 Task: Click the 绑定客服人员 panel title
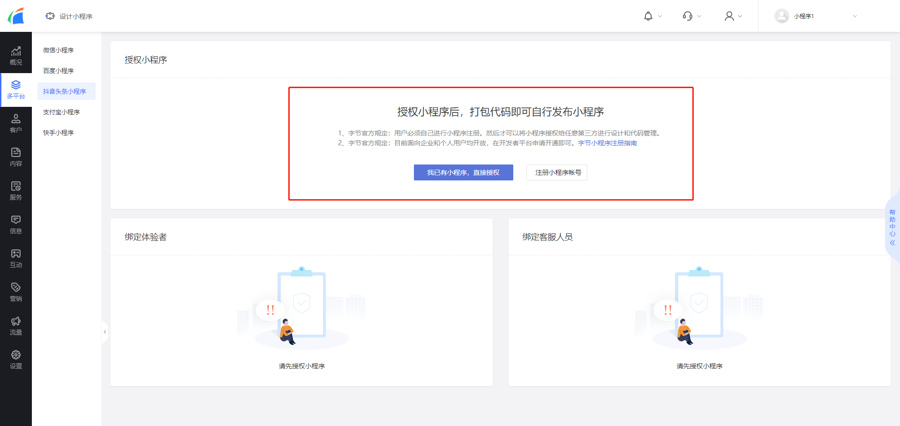tap(548, 237)
